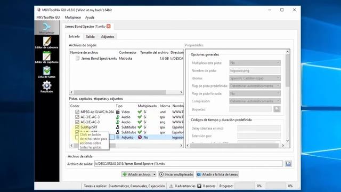Click the MKVToolNix title bar app icon
341x192 pixels.
click(x=39, y=10)
